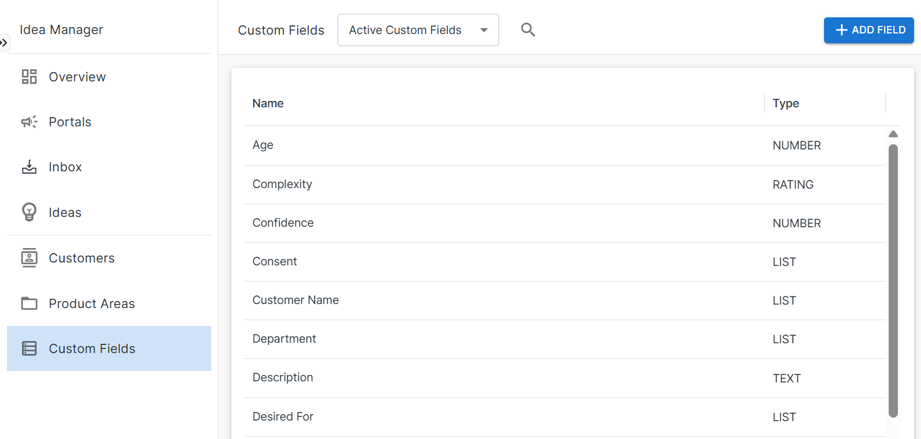Screen dimensions: 921x439
Task: Click the Inbox tray icon
Action: click(29, 167)
